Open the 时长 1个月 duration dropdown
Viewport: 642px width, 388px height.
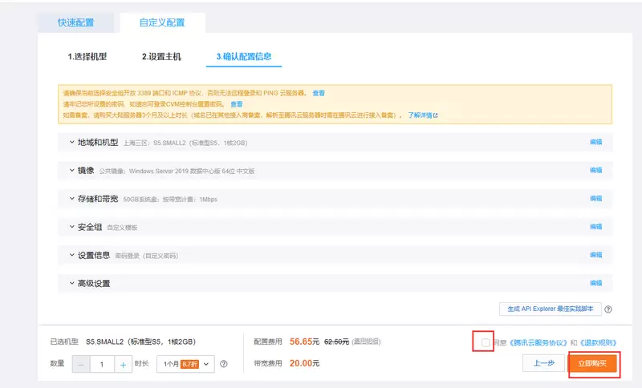coord(185,364)
